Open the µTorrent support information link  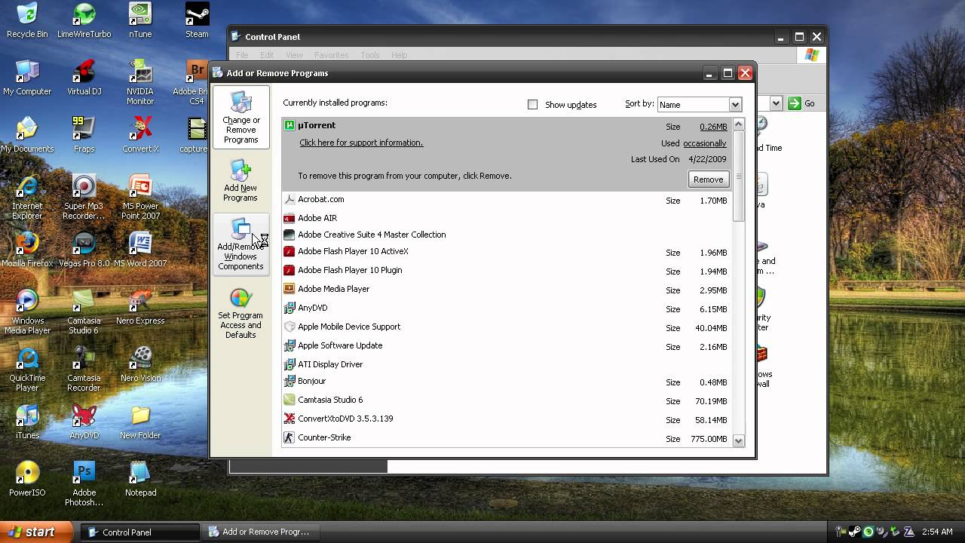pyautogui.click(x=361, y=143)
